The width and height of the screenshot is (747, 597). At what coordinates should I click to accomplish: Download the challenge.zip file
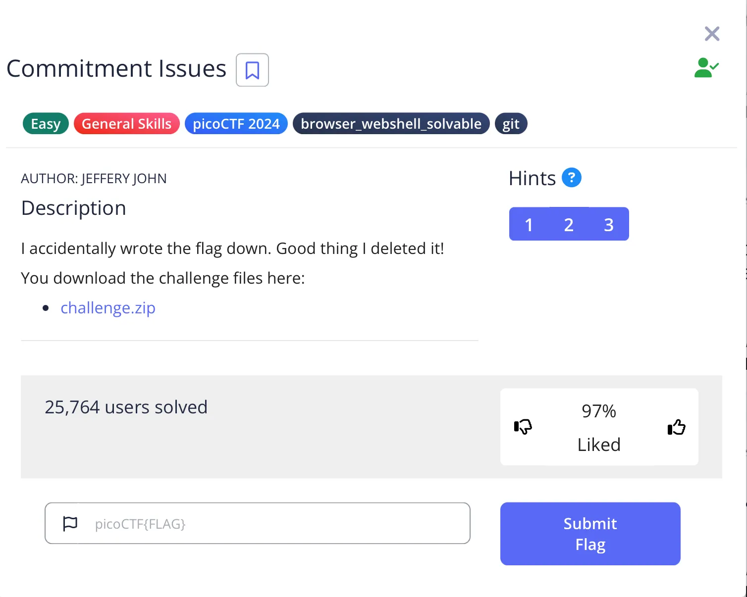click(108, 308)
